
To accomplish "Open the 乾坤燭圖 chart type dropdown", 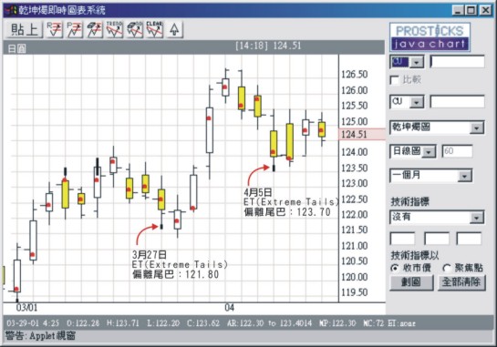I will click(437, 128).
